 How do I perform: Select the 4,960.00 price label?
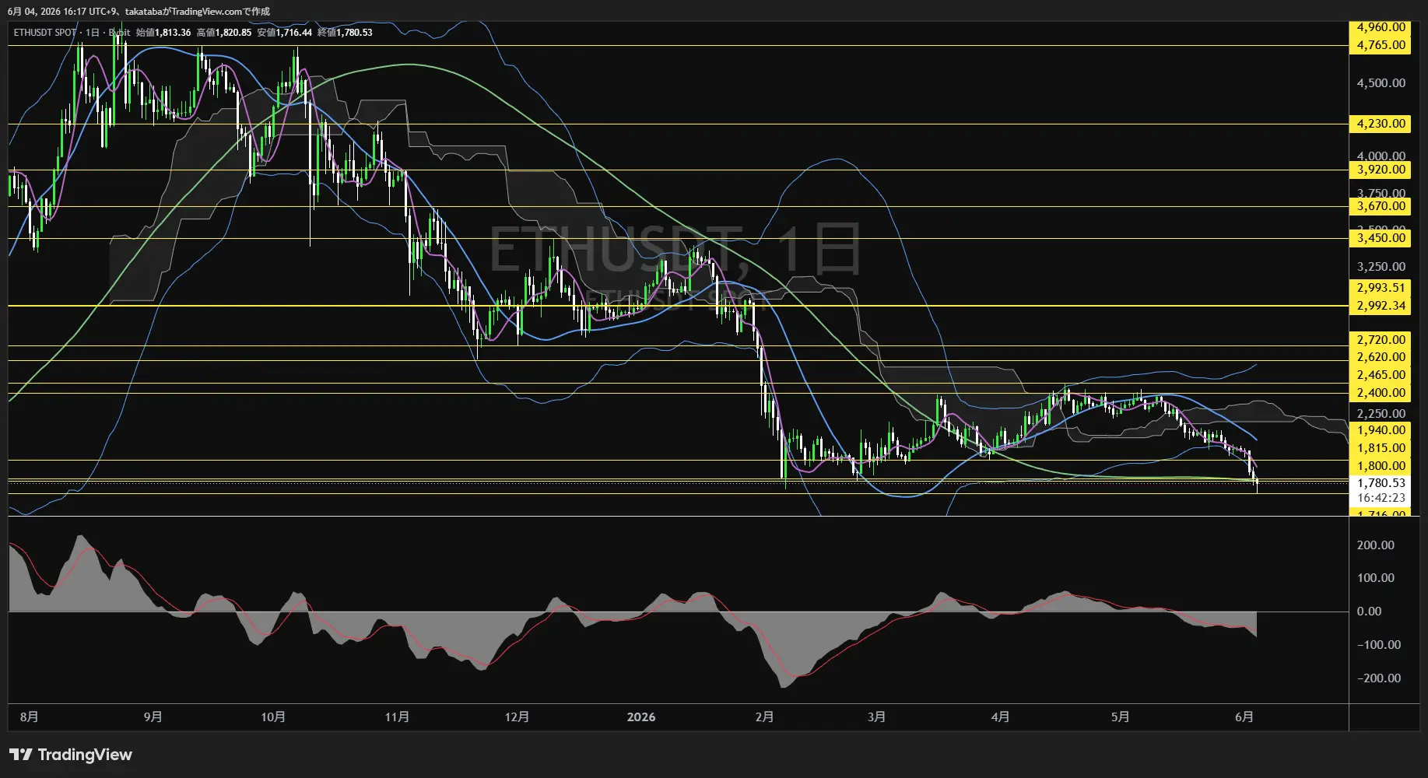[1381, 27]
